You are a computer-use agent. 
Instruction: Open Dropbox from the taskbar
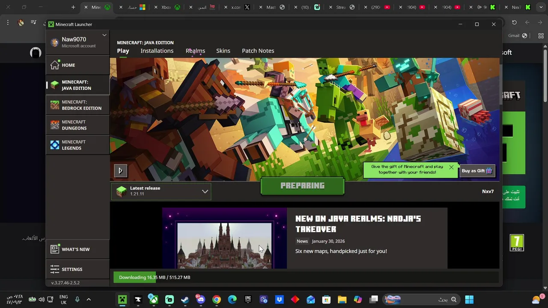coord(279,299)
